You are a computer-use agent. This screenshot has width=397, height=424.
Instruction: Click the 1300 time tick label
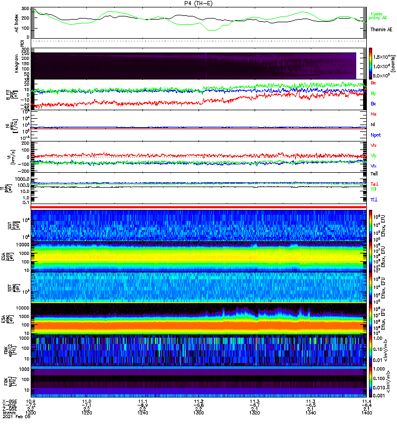pos(198,413)
